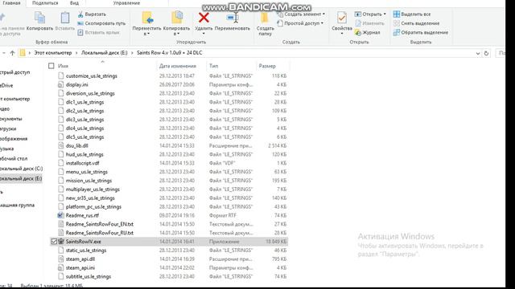Click the Refresh button beside address bar
Viewport: 515px width, 289px height.
[x=486, y=53]
